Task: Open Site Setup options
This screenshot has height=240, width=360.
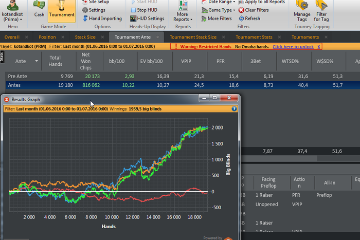Action: tap(96, 2)
